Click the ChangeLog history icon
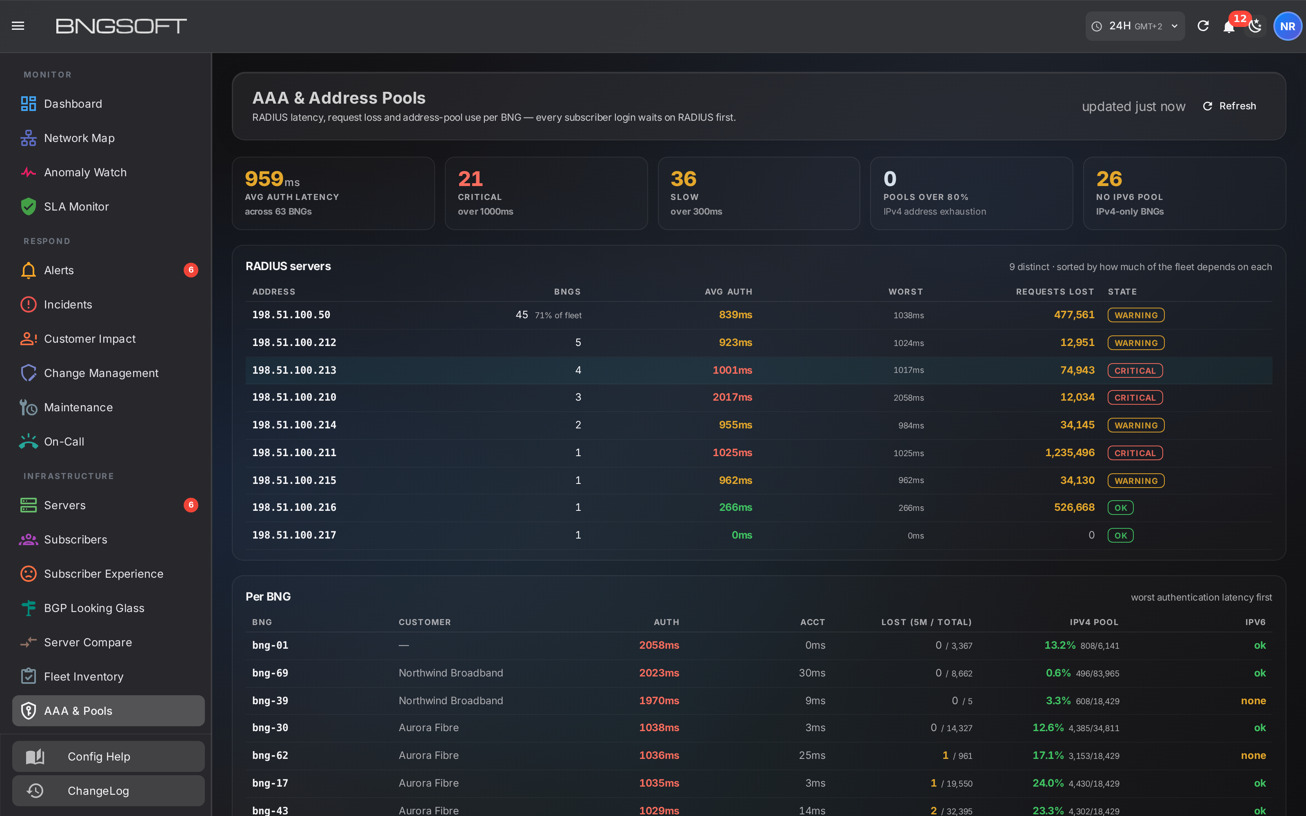 [35, 791]
